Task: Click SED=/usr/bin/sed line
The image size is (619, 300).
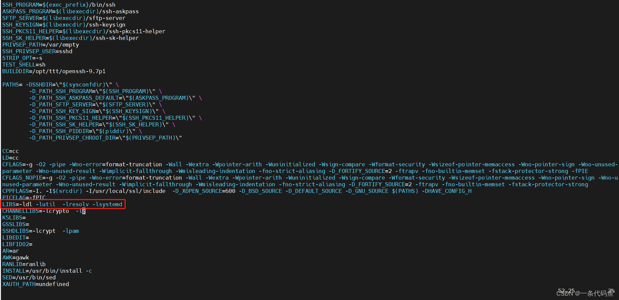Action: [29, 277]
